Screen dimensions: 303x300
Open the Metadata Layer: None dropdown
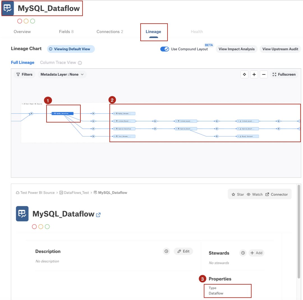[x=62, y=74]
